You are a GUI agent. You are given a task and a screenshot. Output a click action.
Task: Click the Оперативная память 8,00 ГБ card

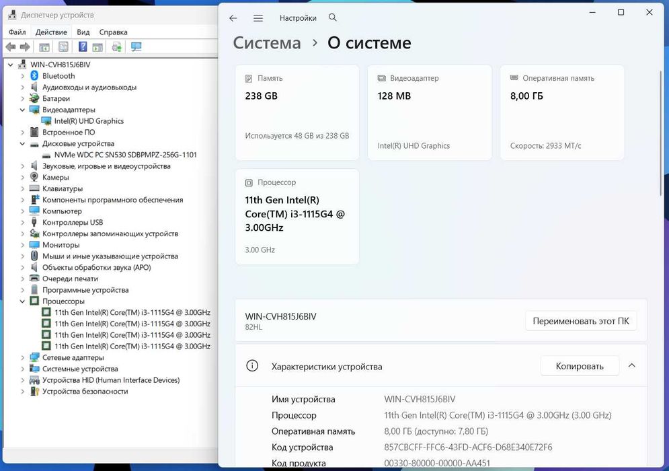tap(562, 113)
